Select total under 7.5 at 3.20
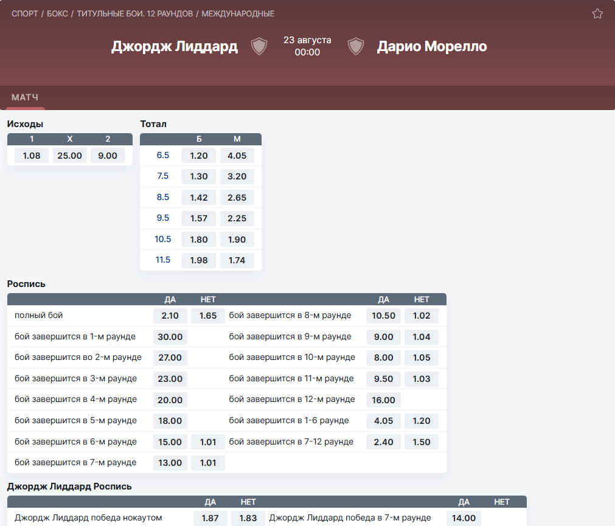The width and height of the screenshot is (615, 526). (x=237, y=176)
